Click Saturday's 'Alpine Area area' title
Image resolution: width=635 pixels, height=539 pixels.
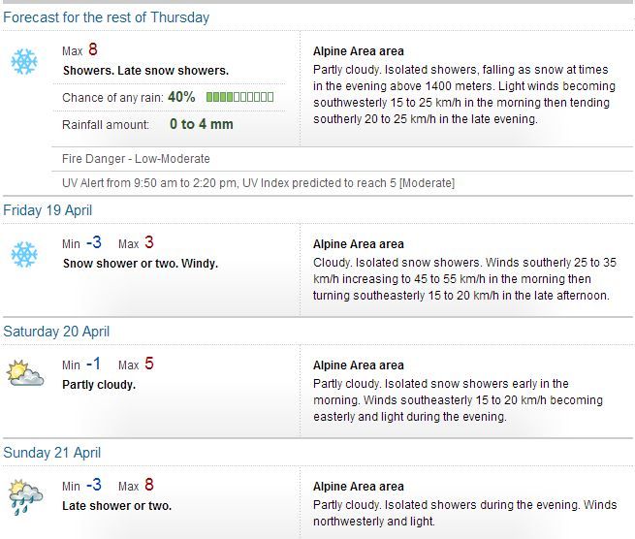(359, 365)
